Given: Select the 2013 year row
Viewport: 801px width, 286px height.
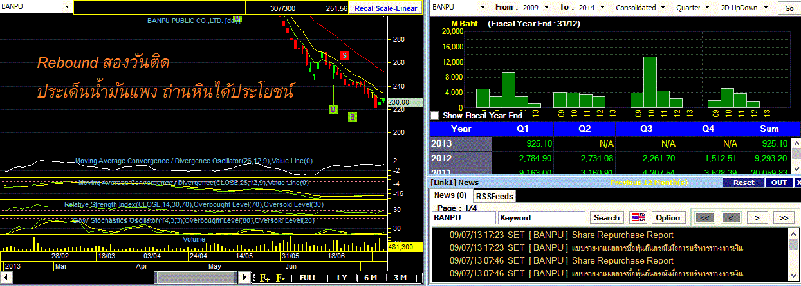Looking at the screenshot, I should pyautogui.click(x=461, y=143).
